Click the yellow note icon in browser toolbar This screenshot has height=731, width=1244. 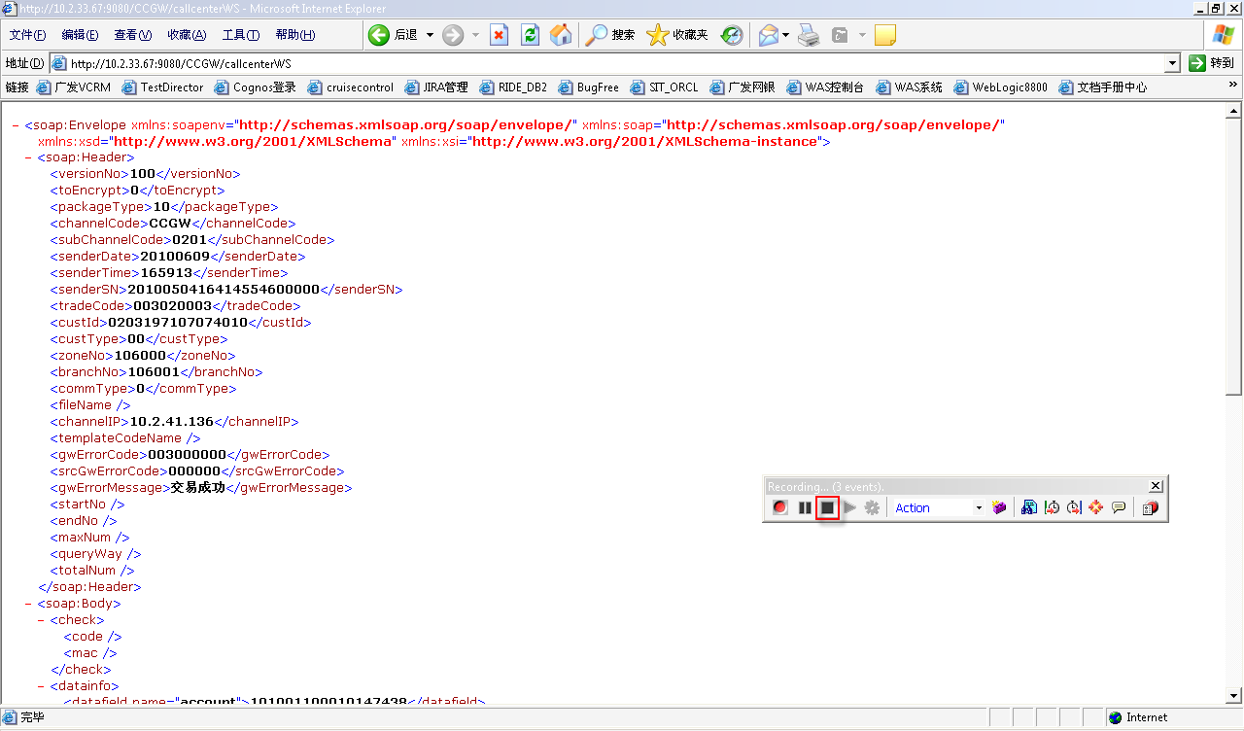tap(884, 35)
